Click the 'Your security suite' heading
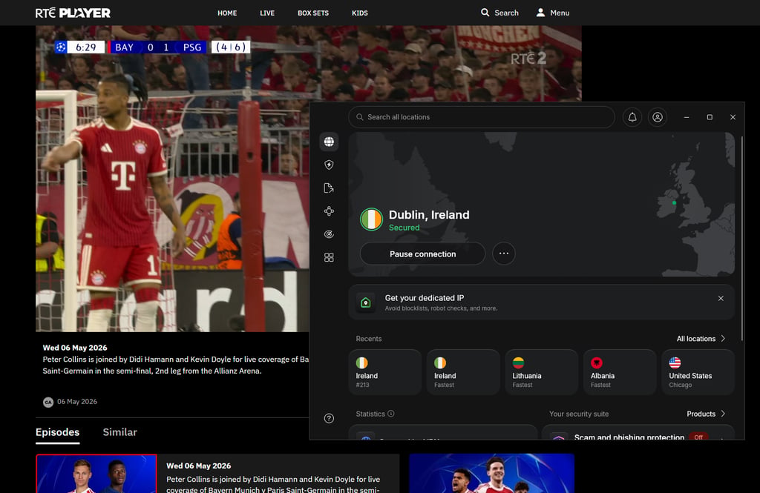Image resolution: width=760 pixels, height=493 pixels. (579, 414)
